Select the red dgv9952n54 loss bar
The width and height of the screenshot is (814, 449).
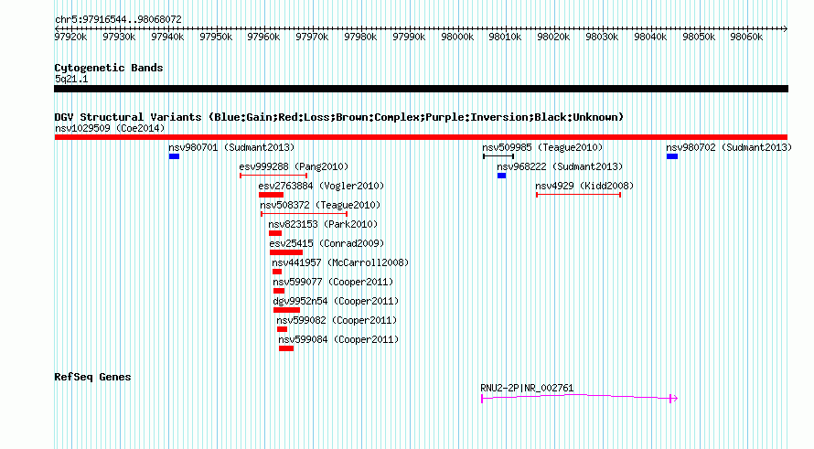click(286, 310)
